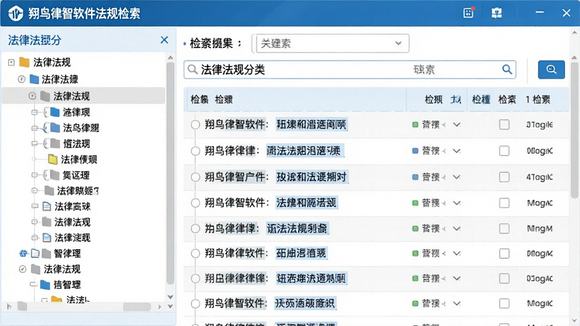The width and height of the screenshot is (580, 326).
Task: Expand the chevron in the MngM row
Action: click(457, 229)
